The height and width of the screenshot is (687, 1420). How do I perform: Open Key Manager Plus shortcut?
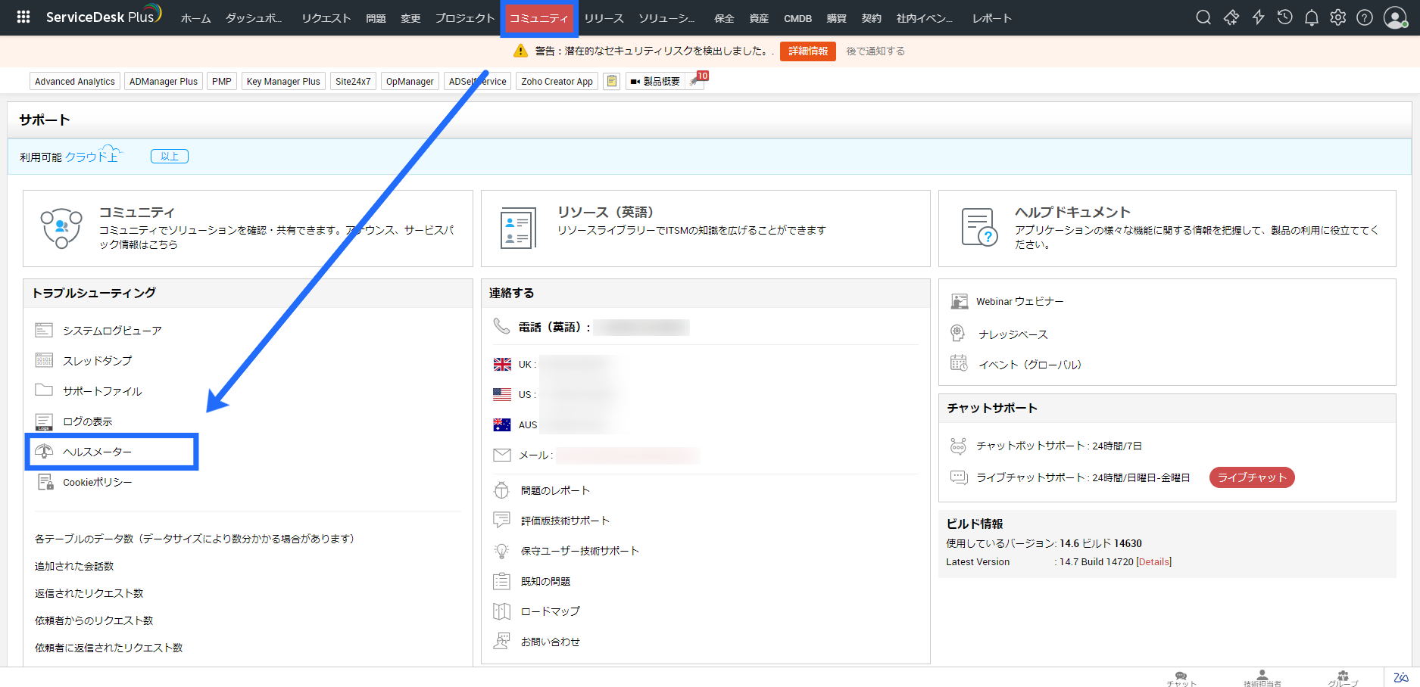point(283,81)
